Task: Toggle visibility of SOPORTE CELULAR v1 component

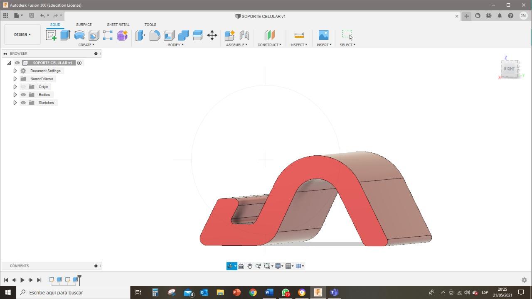Action: pyautogui.click(x=17, y=63)
